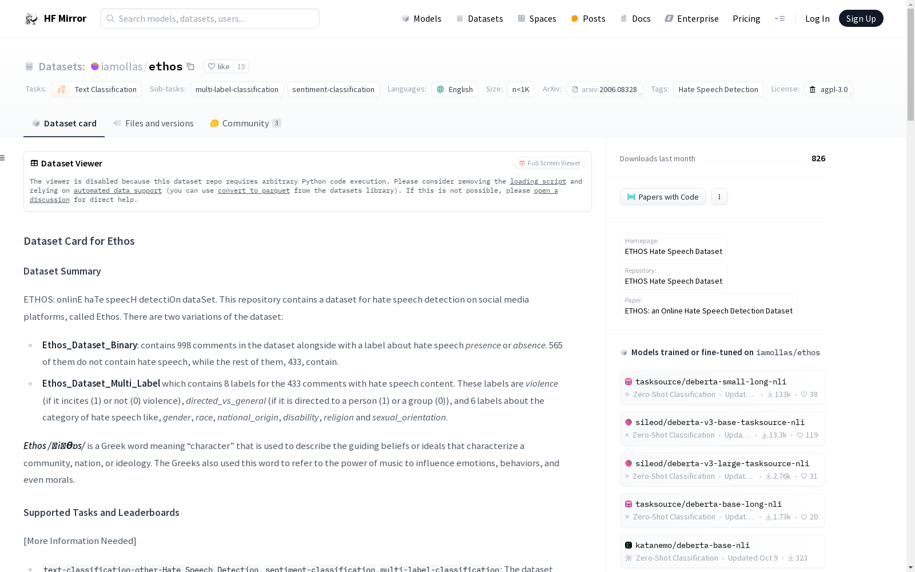
Task: Open the Models navigation item
Action: coord(421,19)
